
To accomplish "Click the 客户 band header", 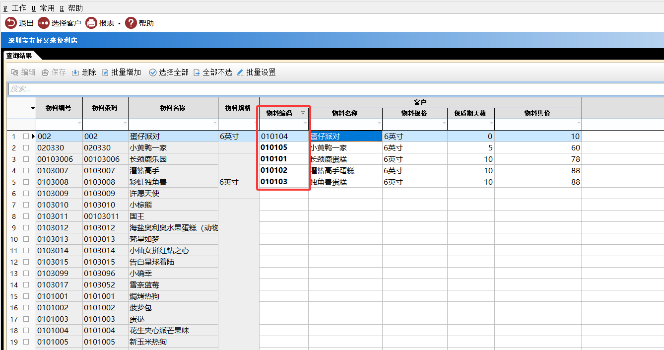I will pos(420,102).
